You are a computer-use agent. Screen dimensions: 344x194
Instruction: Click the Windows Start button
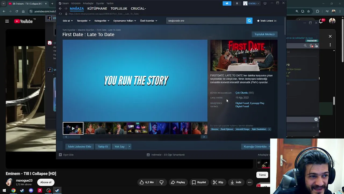[4, 190]
